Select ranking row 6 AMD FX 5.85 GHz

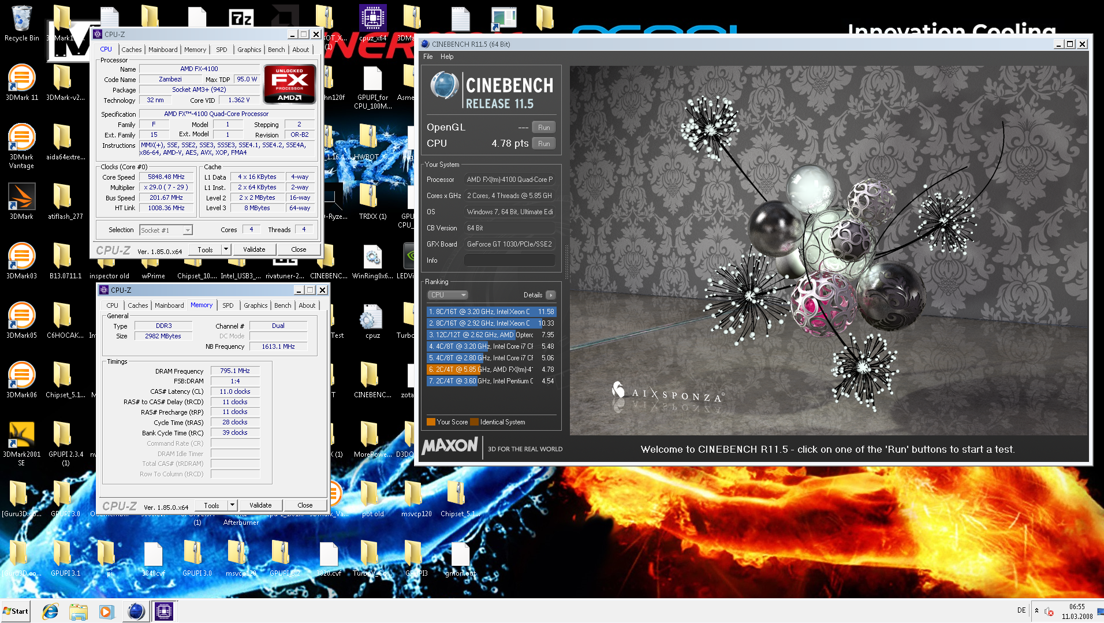point(491,370)
